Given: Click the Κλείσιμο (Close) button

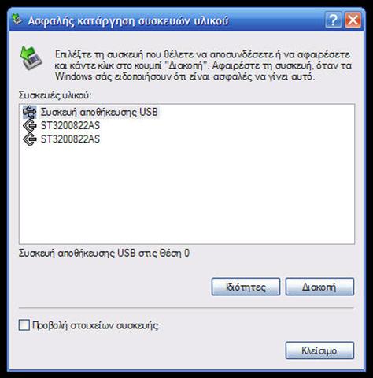Looking at the screenshot, I should [319, 350].
